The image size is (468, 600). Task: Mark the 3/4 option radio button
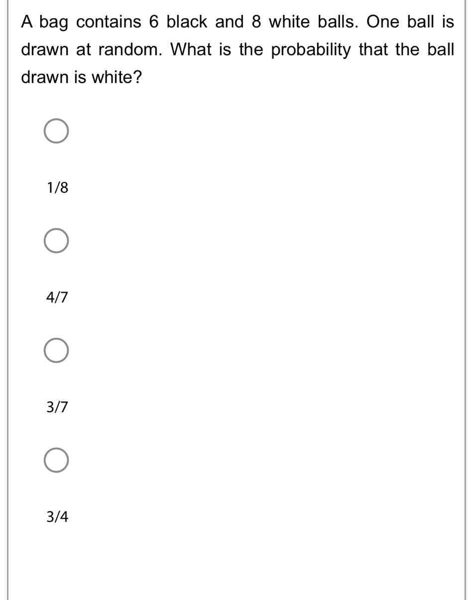[x=56, y=460]
